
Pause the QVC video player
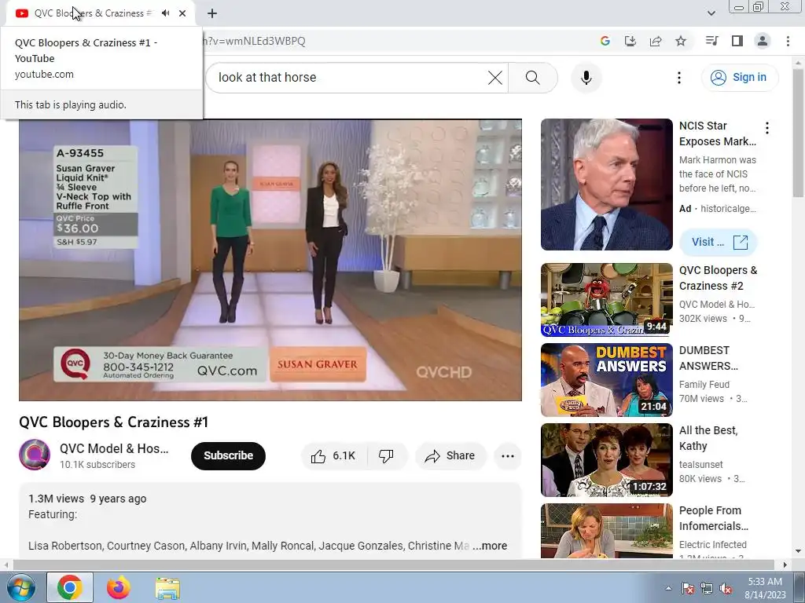(x=270, y=260)
